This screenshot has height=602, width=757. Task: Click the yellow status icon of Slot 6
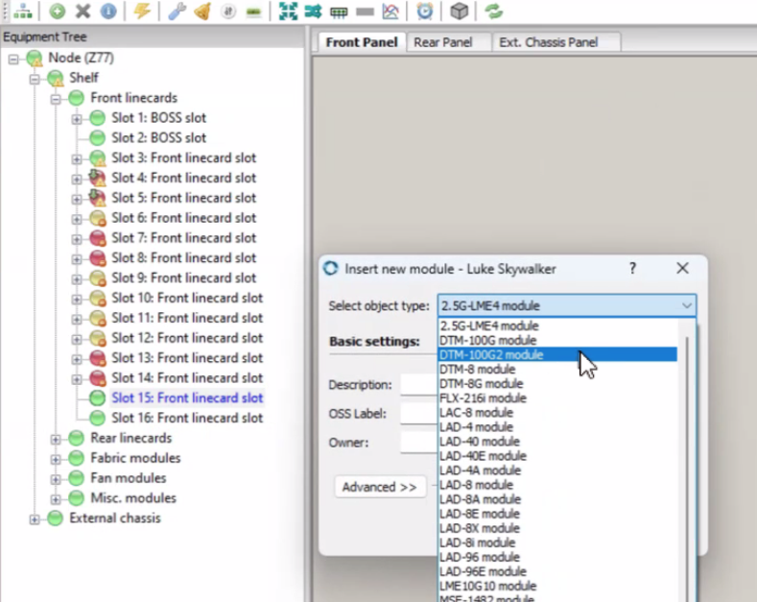click(x=98, y=218)
